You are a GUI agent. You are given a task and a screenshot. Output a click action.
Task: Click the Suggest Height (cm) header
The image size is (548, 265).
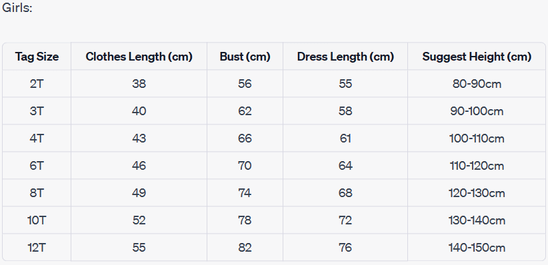tap(477, 57)
